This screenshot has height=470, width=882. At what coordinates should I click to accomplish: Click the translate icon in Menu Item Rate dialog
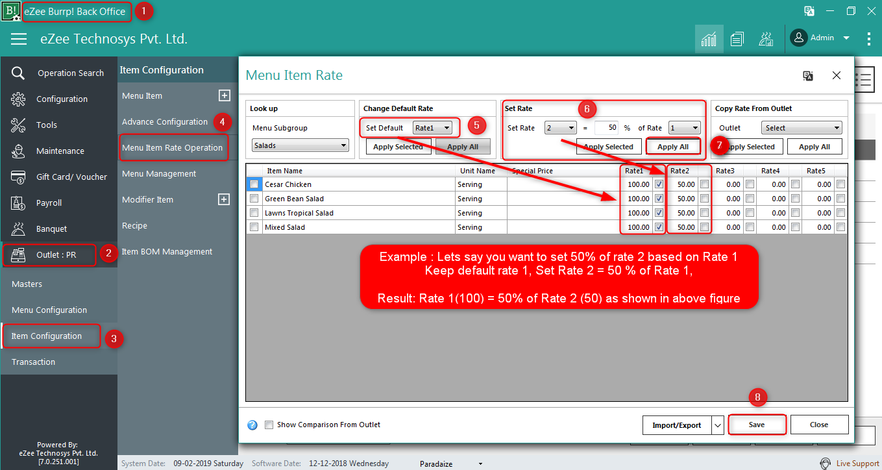pos(808,76)
